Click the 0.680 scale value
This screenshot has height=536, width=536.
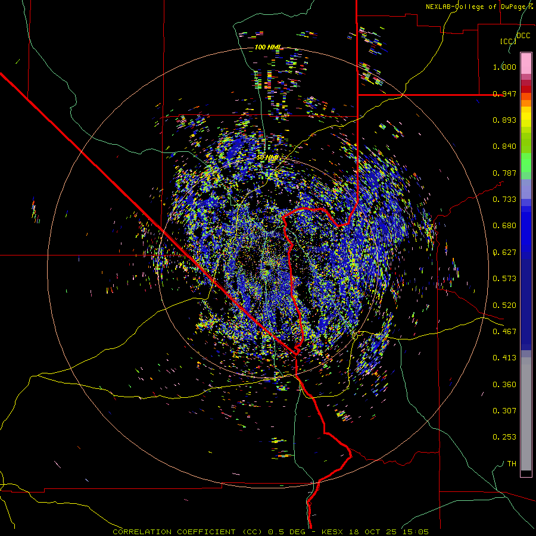[x=504, y=226]
